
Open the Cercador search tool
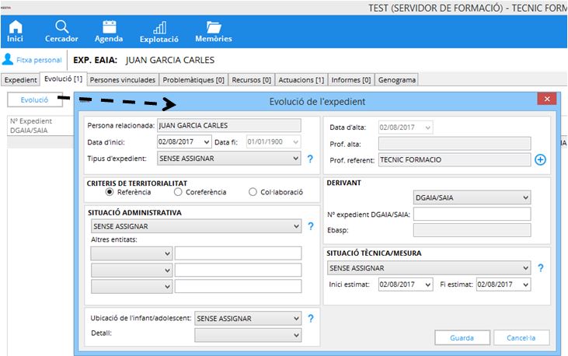tap(61, 27)
